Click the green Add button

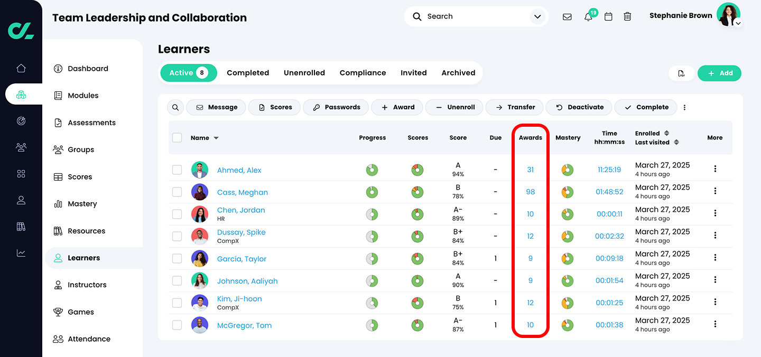pos(719,73)
